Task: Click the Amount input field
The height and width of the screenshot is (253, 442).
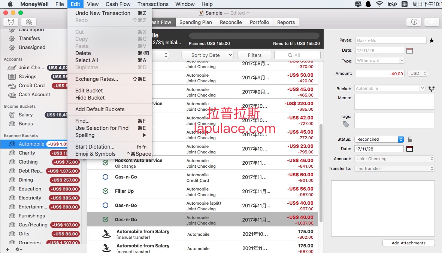Action: (380, 73)
